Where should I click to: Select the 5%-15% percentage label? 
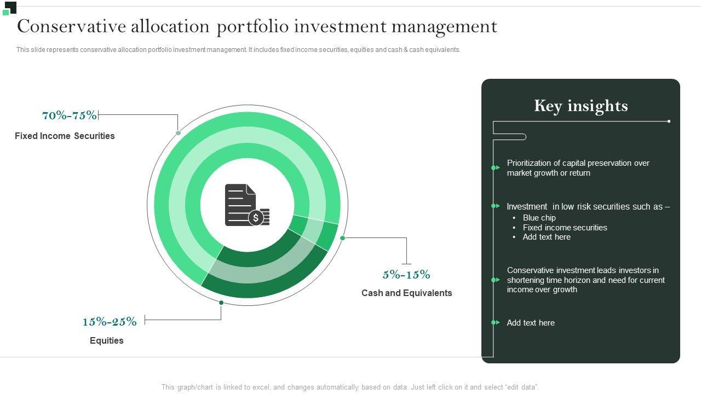pyautogui.click(x=406, y=275)
